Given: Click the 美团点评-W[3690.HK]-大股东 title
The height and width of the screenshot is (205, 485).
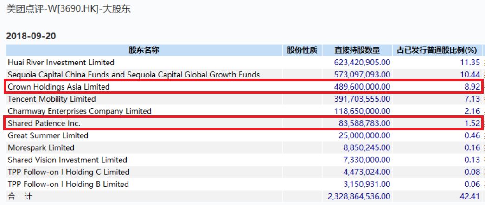Looking at the screenshot, I should coord(69,9).
